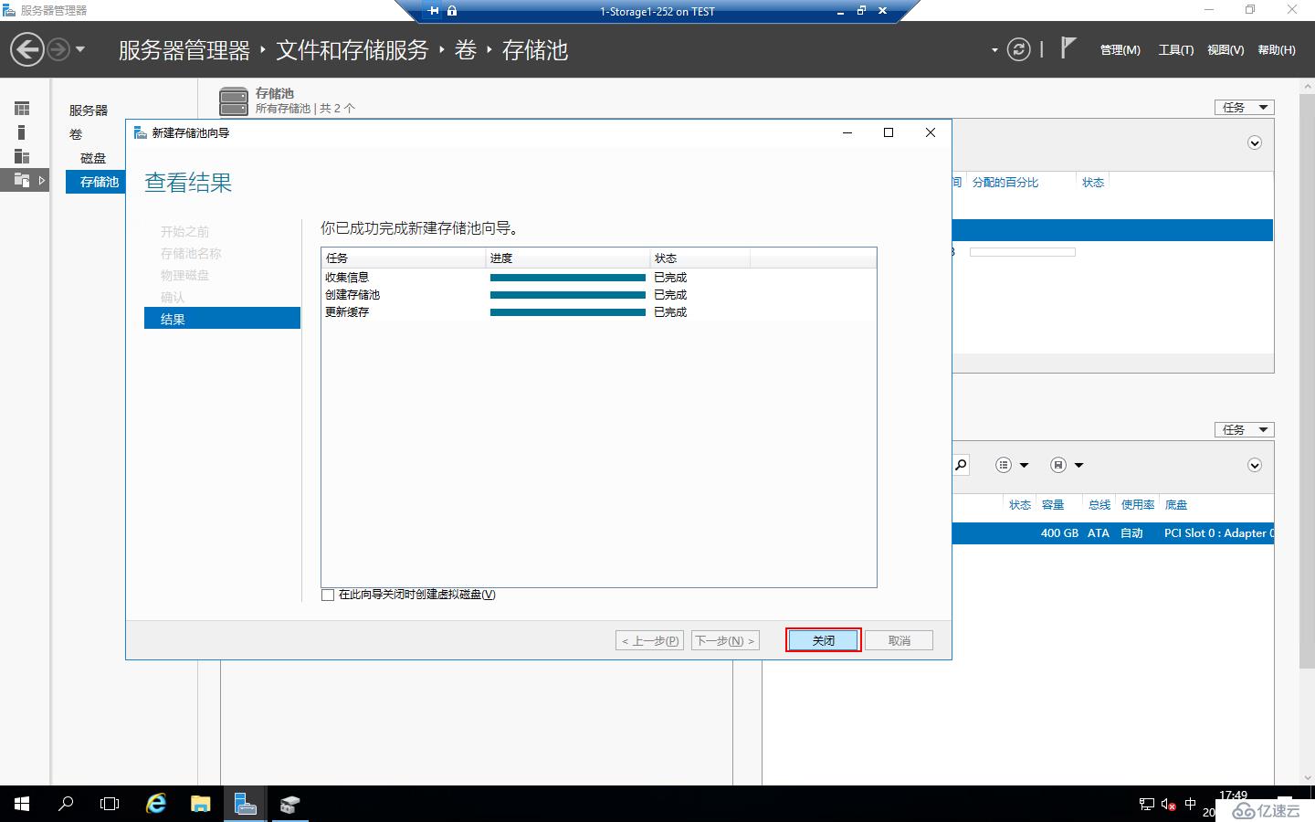Viewport: 1315px width, 822px height.
Task: Select 卷 in navigation list
Action: [76, 134]
